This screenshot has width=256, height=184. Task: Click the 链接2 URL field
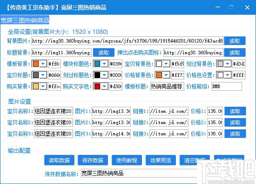[169, 122]
